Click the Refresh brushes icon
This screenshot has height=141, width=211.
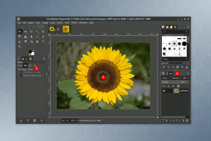[x=182, y=67]
